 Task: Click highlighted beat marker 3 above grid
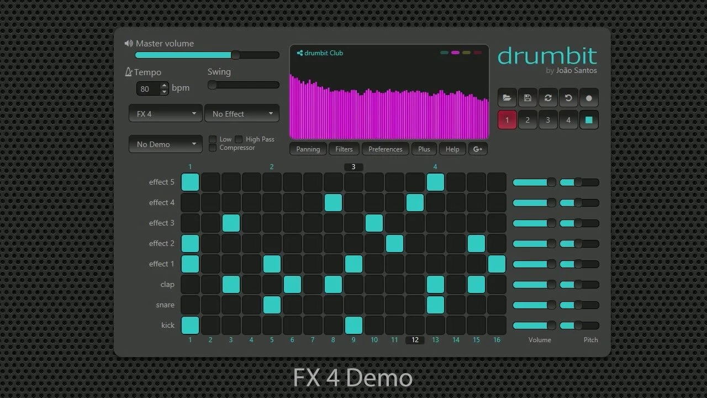pyautogui.click(x=353, y=167)
